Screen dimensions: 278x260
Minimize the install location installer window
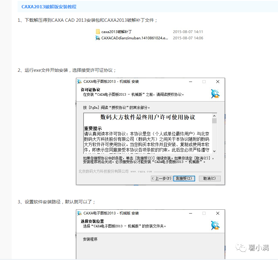191,213
